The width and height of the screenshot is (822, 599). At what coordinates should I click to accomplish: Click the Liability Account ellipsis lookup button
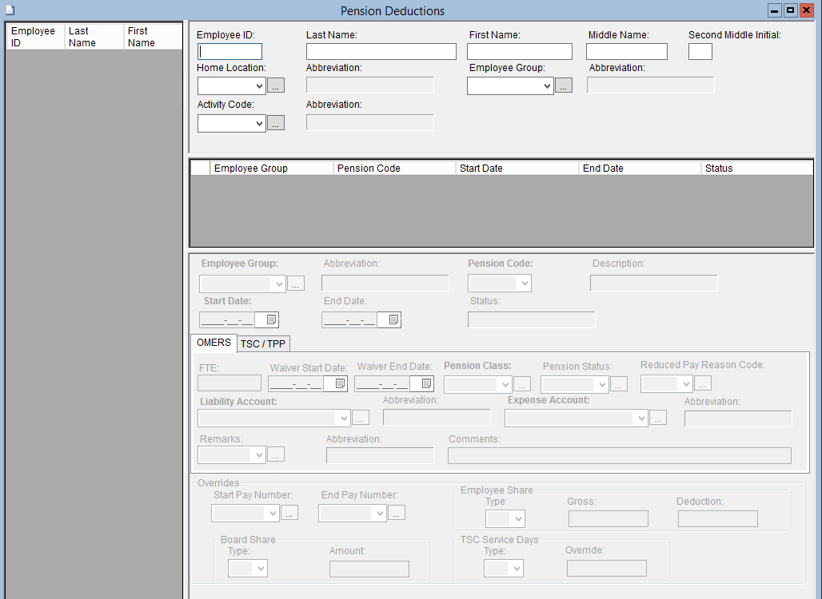pos(361,418)
